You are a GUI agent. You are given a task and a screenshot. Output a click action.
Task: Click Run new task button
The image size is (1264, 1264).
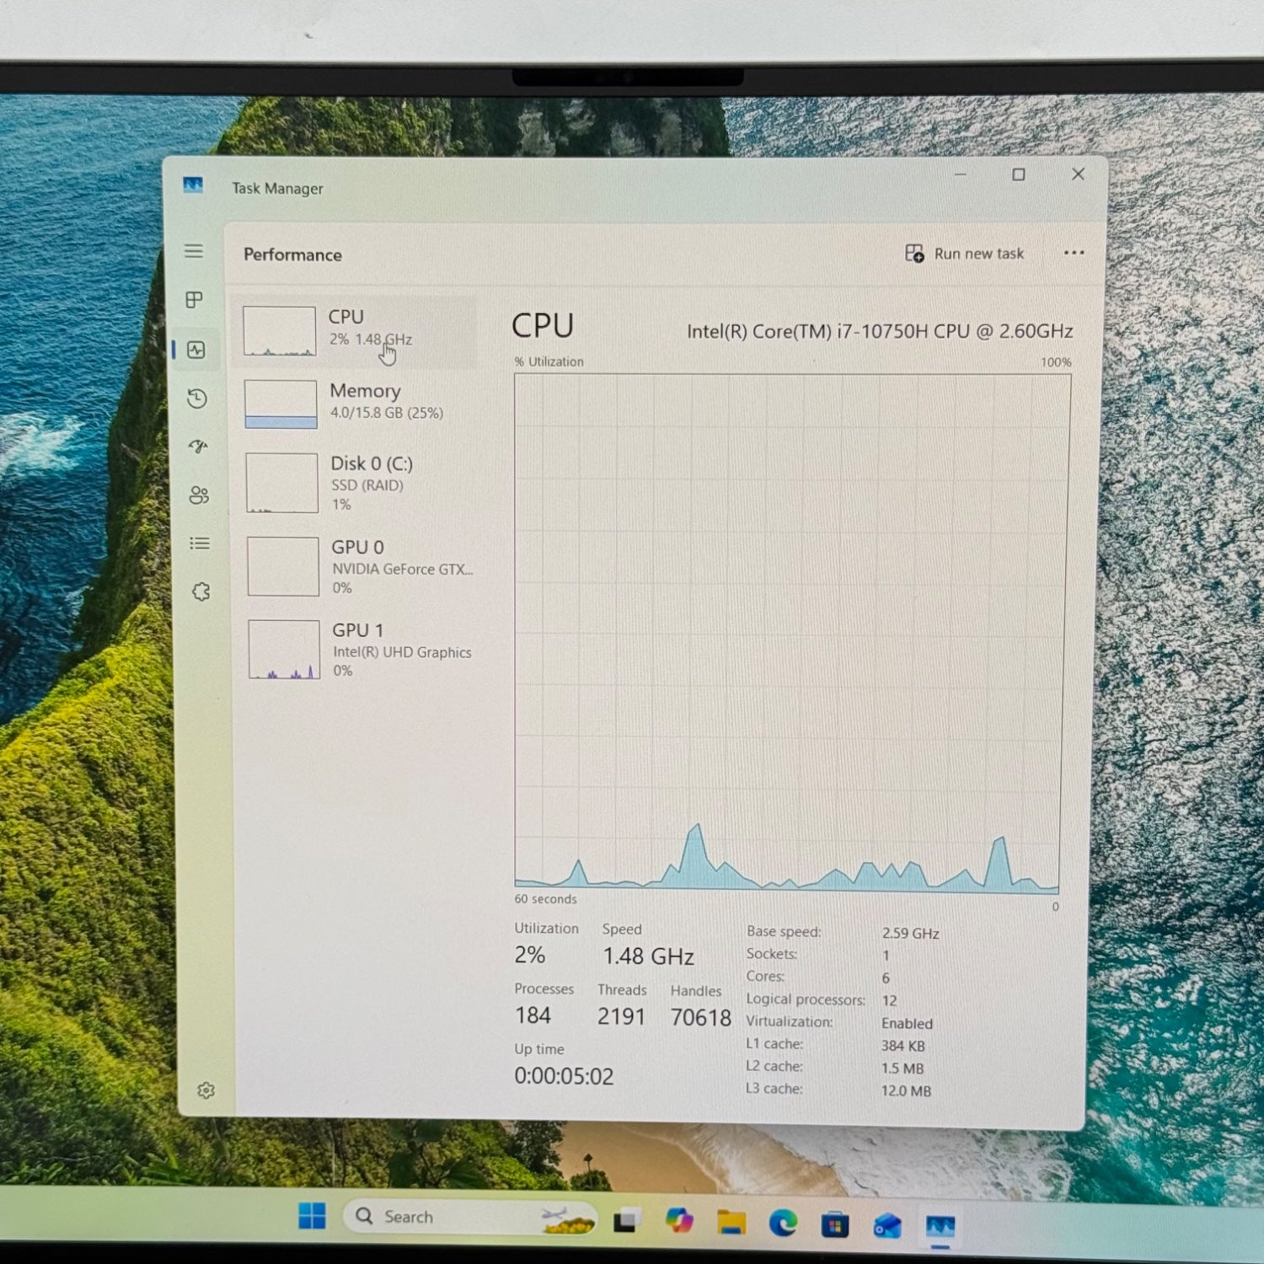click(964, 254)
